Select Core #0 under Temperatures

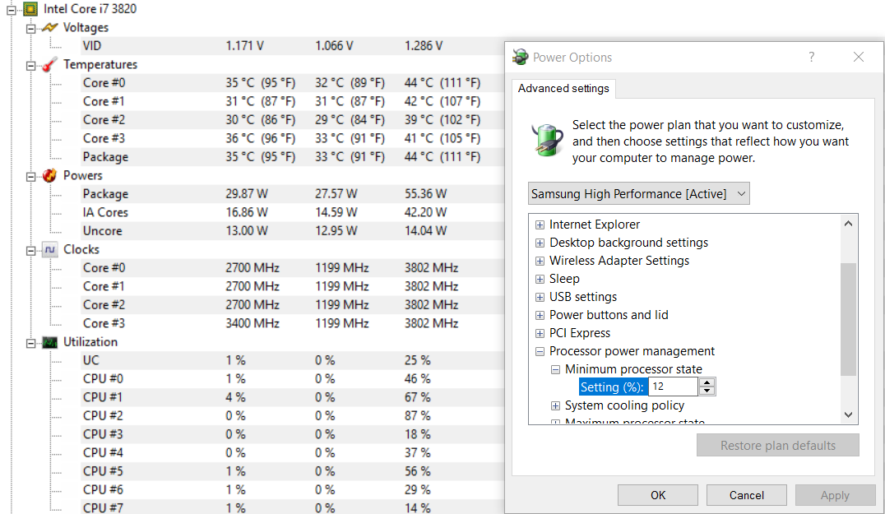tap(292, 83)
